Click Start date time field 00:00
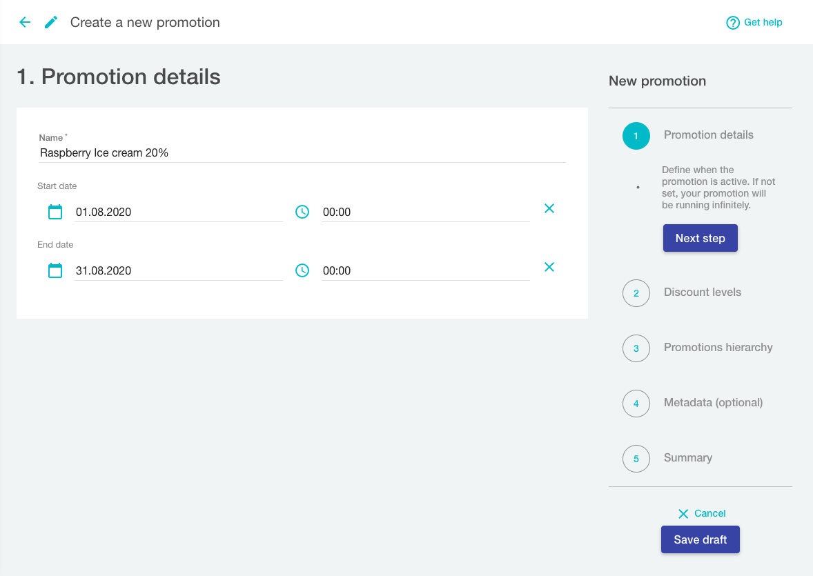 [x=426, y=212]
